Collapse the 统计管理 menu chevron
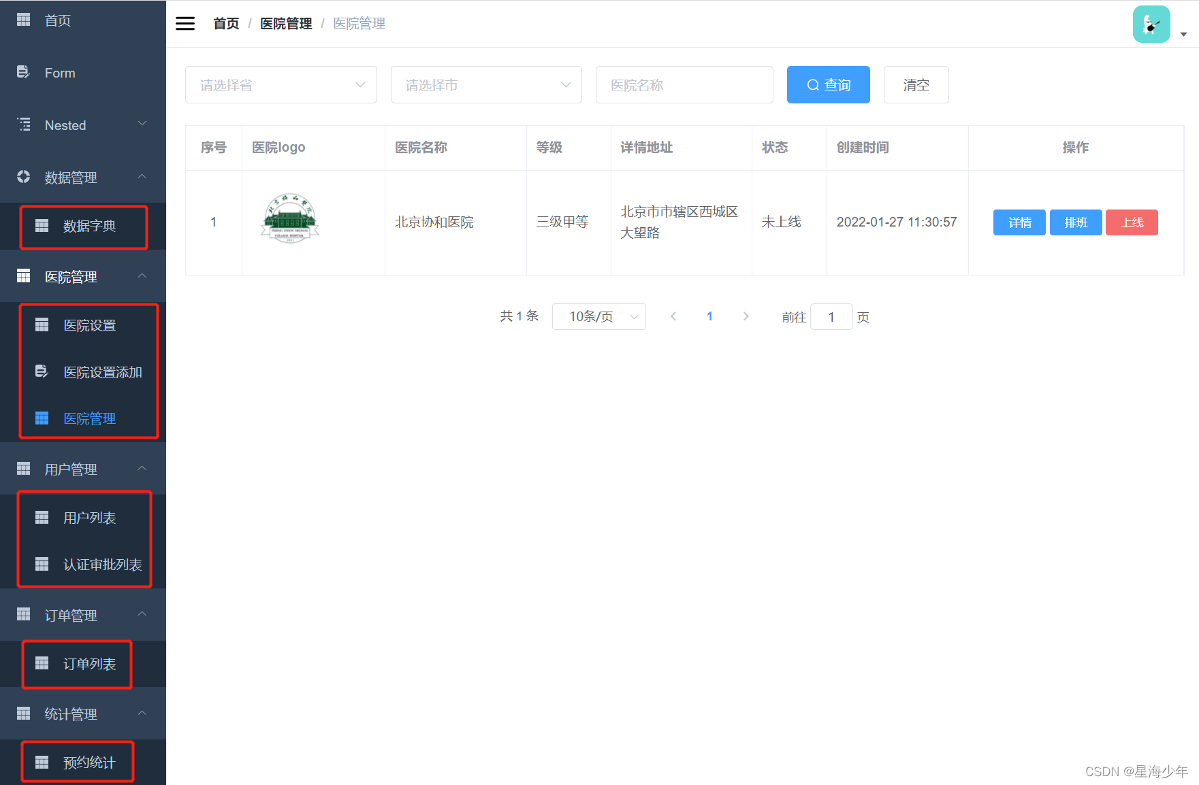This screenshot has height=785, width=1199. click(142, 713)
